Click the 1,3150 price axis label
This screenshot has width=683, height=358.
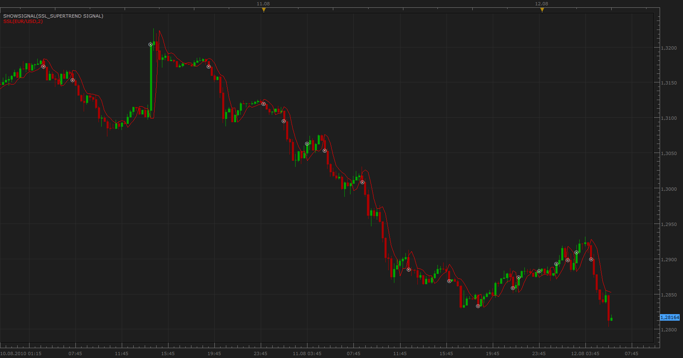(669, 83)
